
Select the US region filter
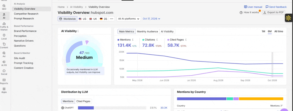[82, 19]
